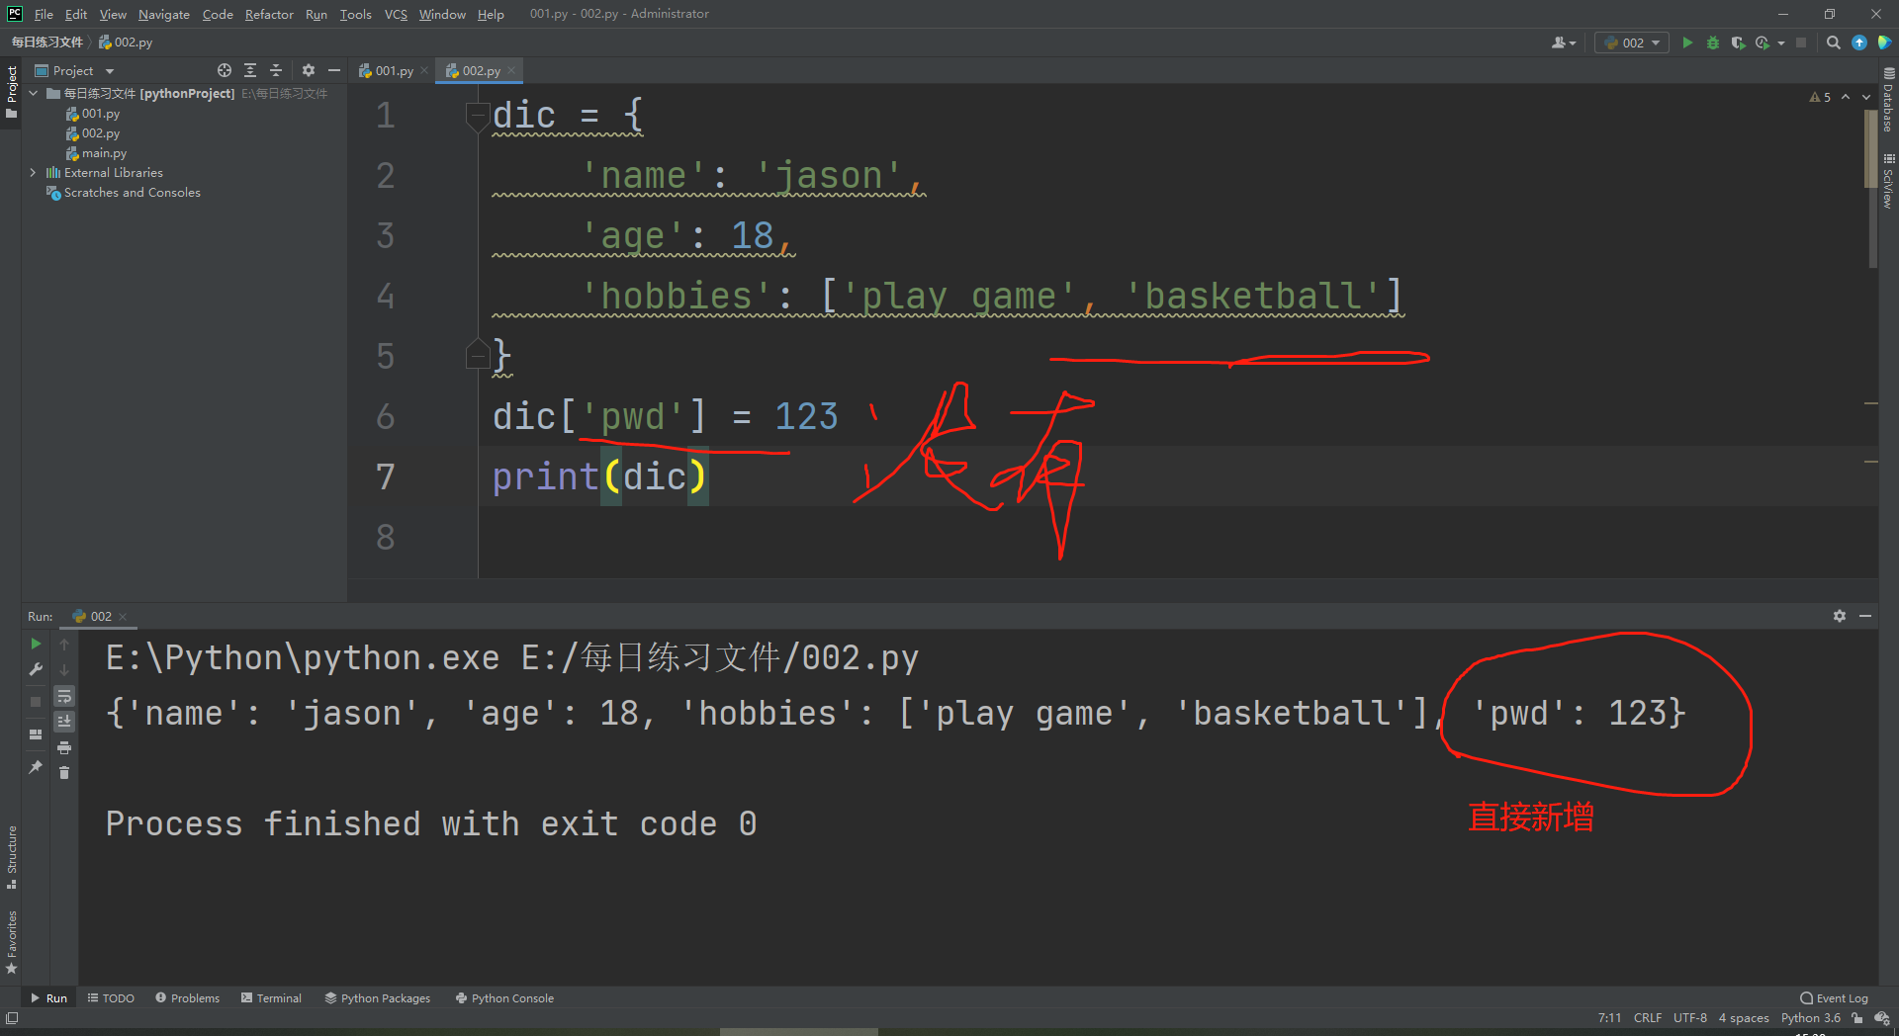The width and height of the screenshot is (1899, 1036).
Task: Open the user account dropdown
Action: tap(1564, 43)
